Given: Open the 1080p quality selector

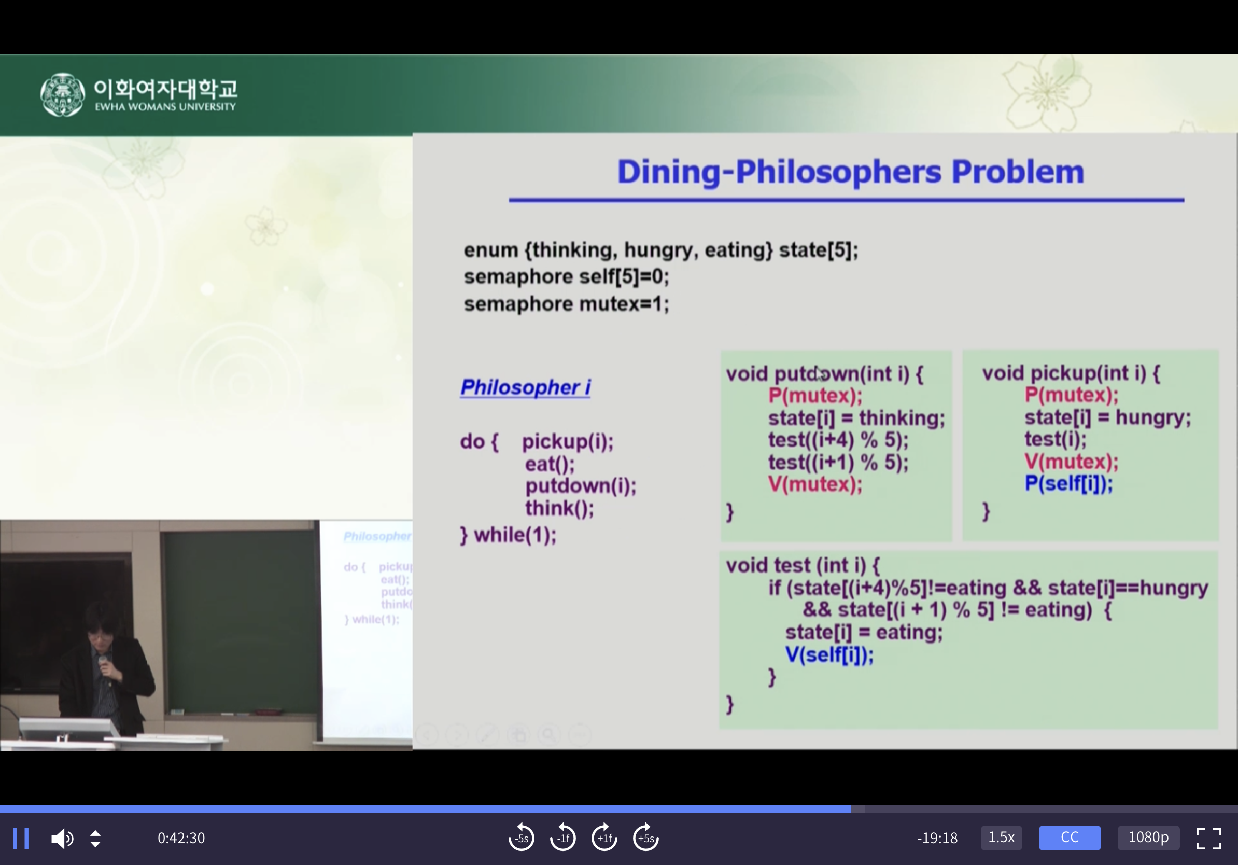Looking at the screenshot, I should click(1148, 838).
